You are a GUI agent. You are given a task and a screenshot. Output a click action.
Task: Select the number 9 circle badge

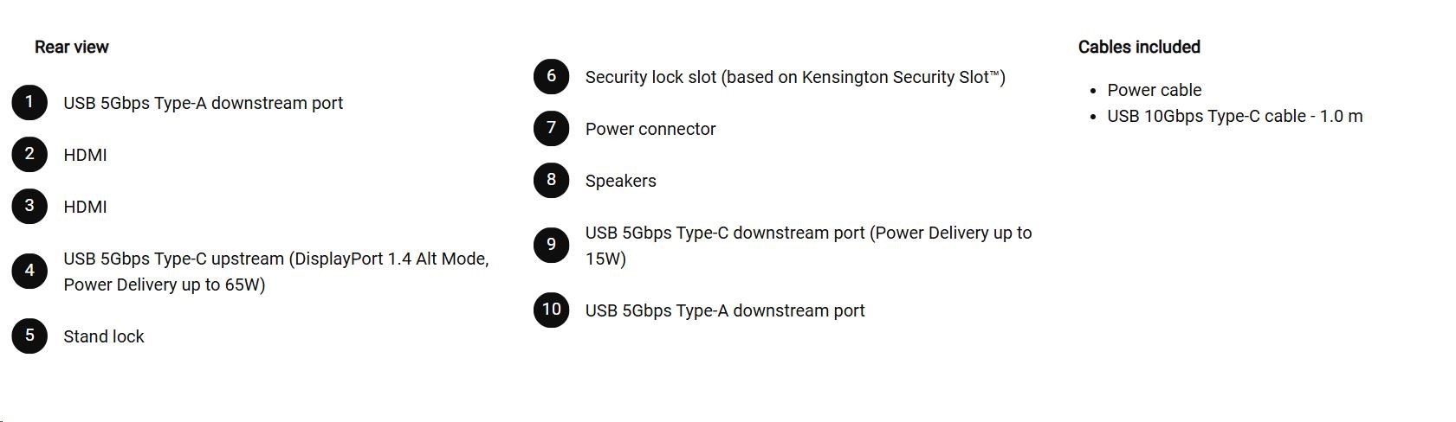tap(551, 246)
